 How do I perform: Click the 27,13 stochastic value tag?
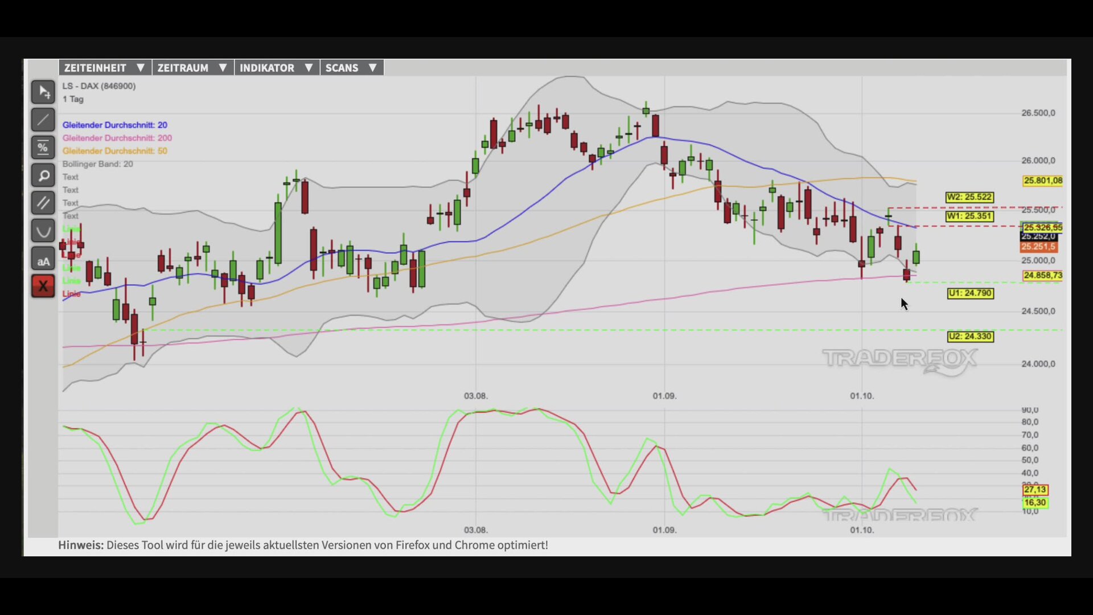1035,490
